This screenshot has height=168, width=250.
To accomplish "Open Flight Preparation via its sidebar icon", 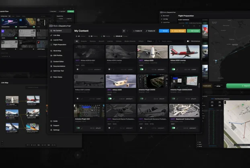I will pyautogui.click(x=51, y=44).
